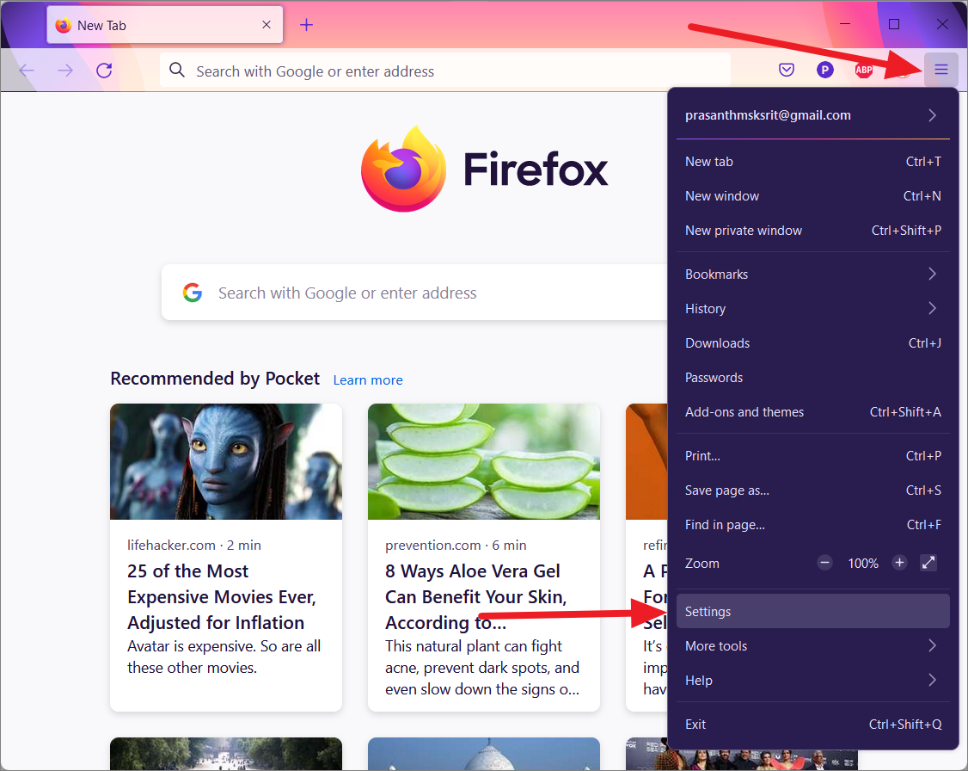Select Save page as...
The height and width of the screenshot is (771, 968).
click(812, 490)
